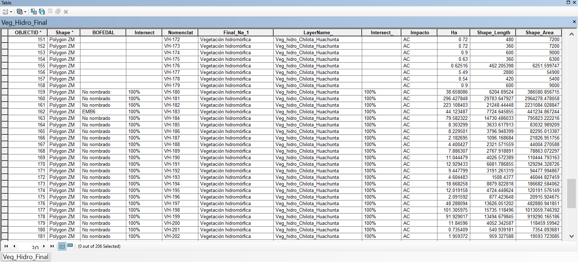The width and height of the screenshot is (578, 262).
Task: Expand the Related Tables dropdown arrow
Action: [x=25, y=12]
